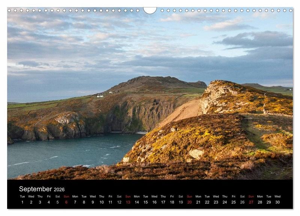
Task: Select date 7 under Mon
Action: (x=75, y=202)
